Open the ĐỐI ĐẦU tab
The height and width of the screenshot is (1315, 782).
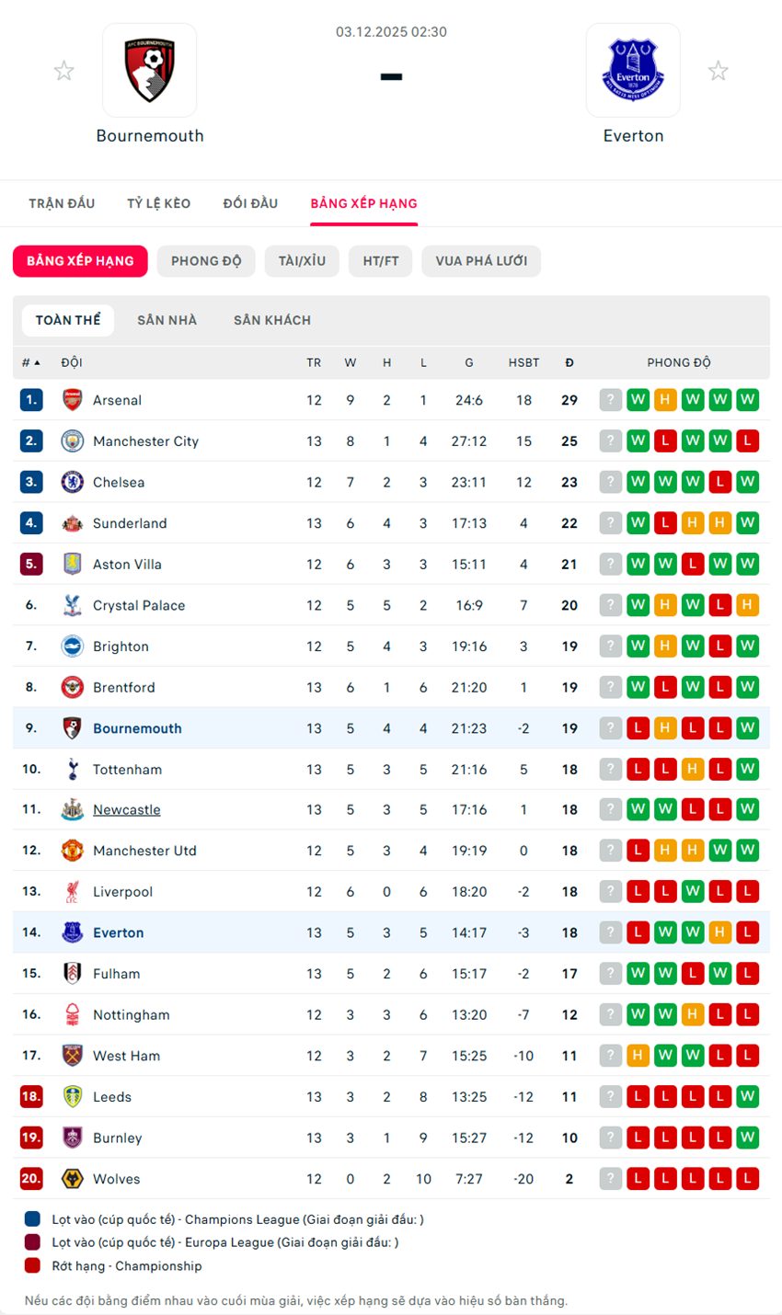[250, 203]
